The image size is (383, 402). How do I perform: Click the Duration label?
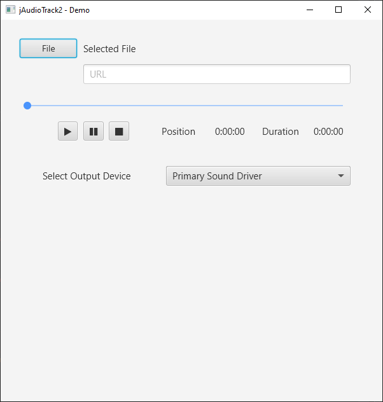coord(281,132)
